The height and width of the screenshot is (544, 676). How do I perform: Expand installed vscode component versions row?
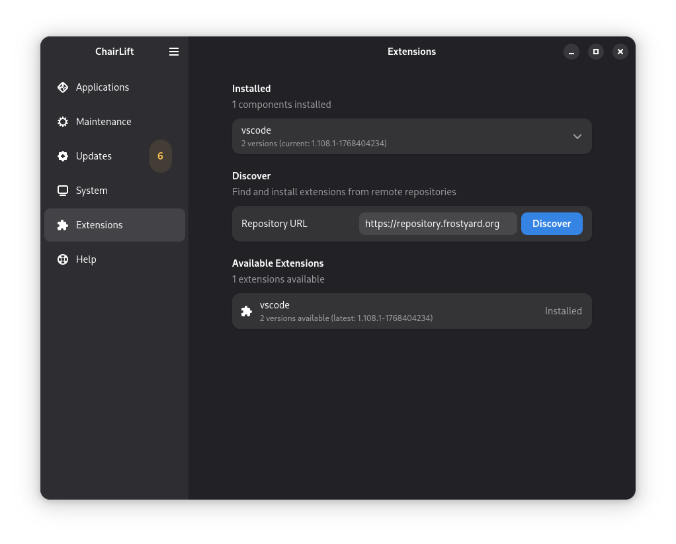397,136
